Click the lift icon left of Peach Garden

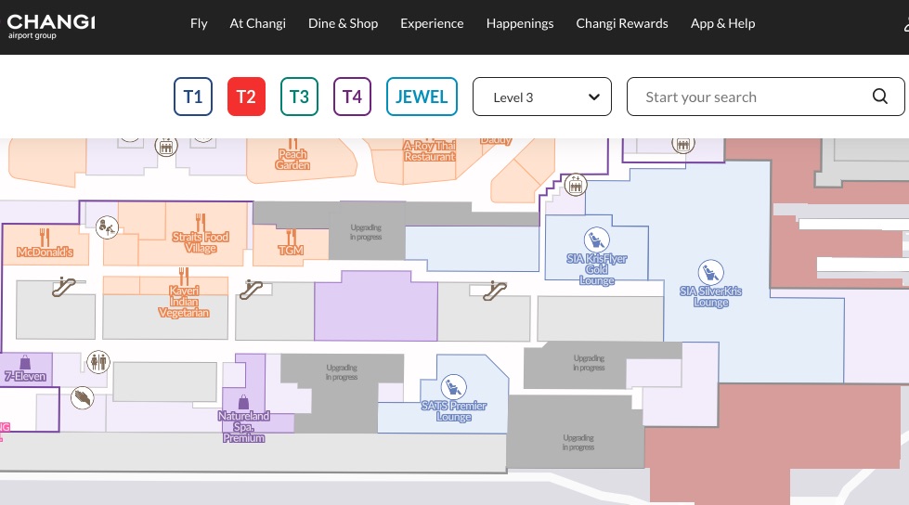(166, 146)
